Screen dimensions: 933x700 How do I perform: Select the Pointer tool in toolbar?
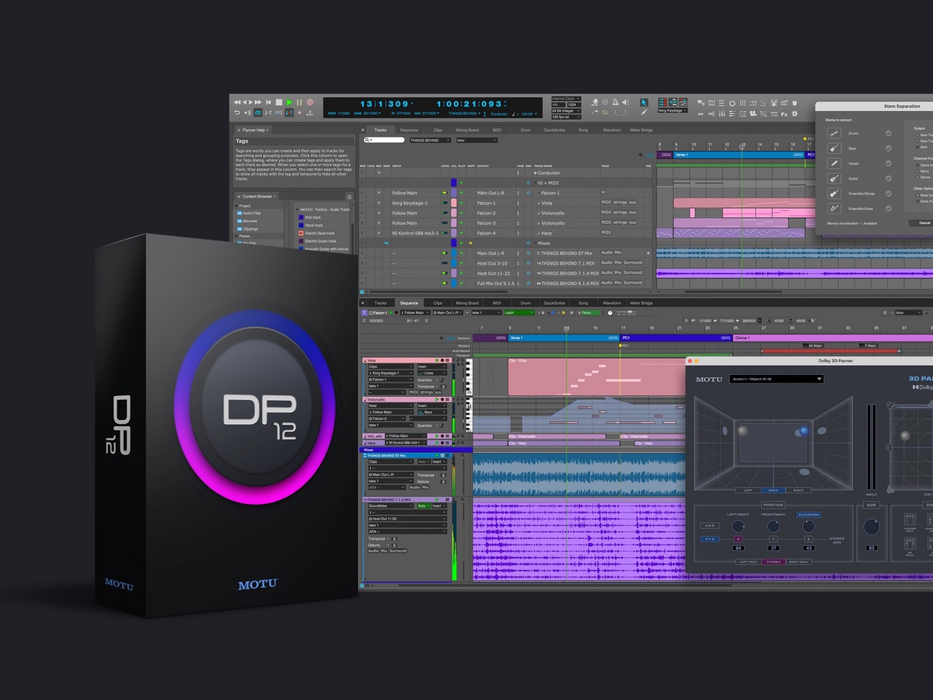point(644,103)
